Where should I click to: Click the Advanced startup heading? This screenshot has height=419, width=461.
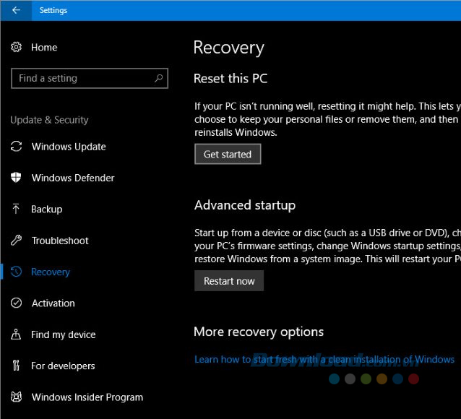tap(245, 205)
